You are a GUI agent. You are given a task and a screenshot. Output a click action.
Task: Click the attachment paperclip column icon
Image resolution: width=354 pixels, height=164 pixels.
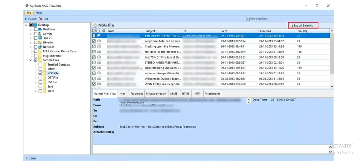(x=104, y=31)
